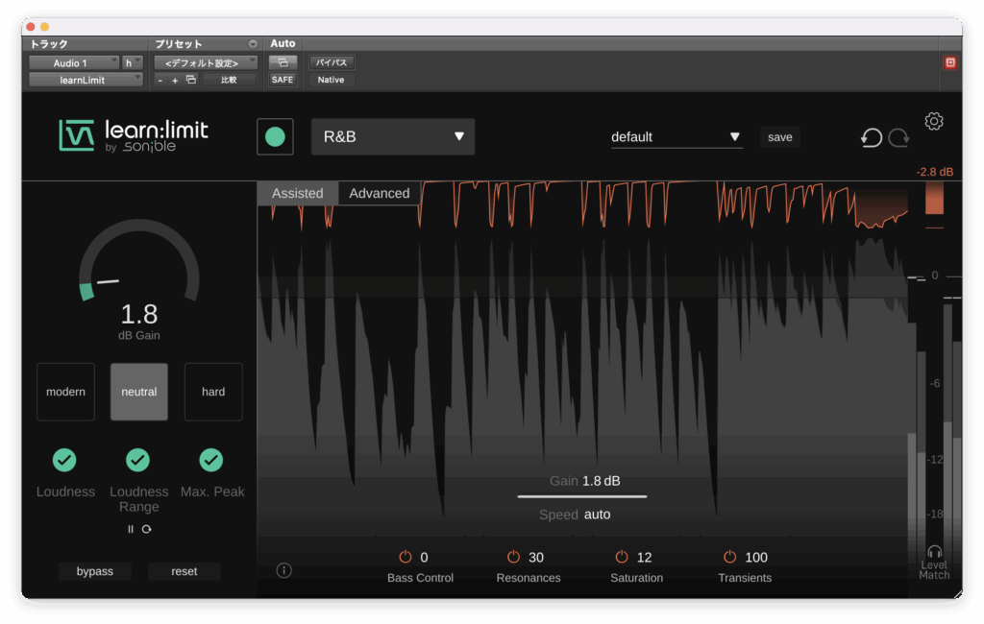Open the default preset dropdown
The image size is (984, 624).
click(x=676, y=137)
